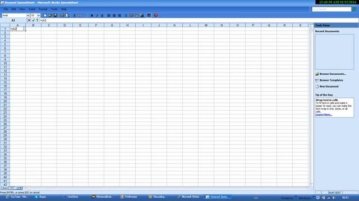
Task: Align cell text right
Action: click(119, 16)
